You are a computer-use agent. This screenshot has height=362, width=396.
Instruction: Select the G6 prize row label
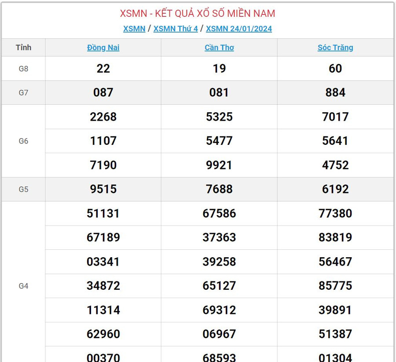pyautogui.click(x=23, y=141)
